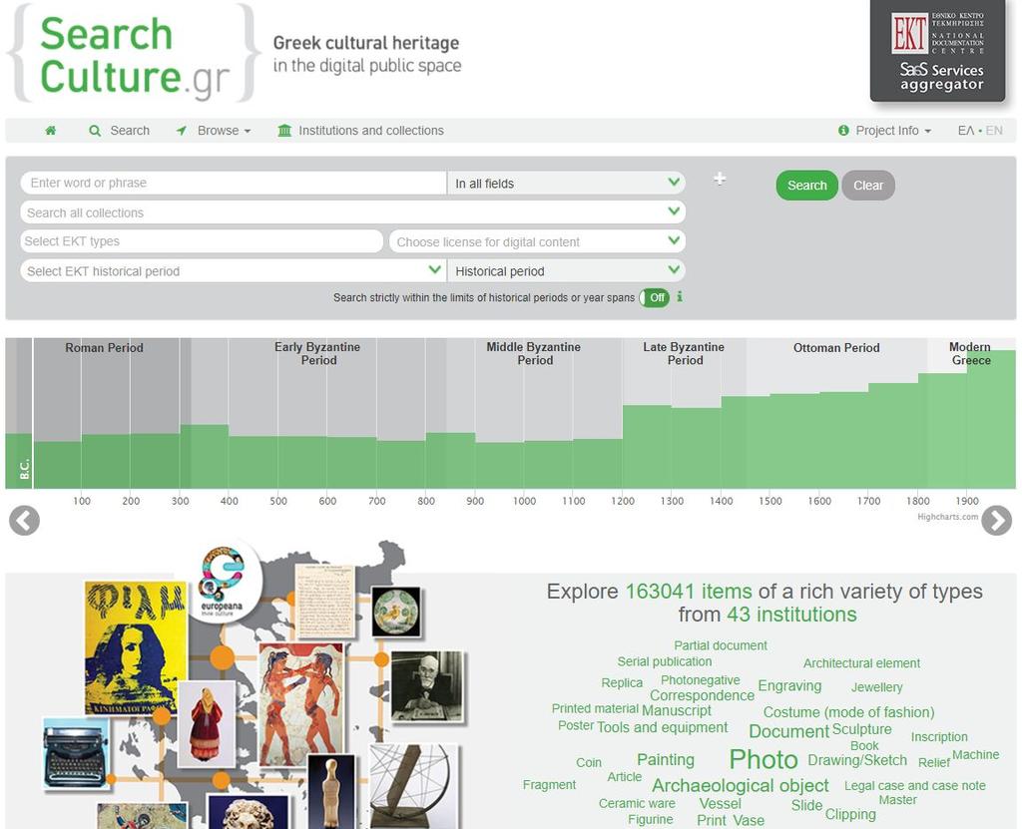The width and height of the screenshot is (1022, 829).
Task: Click the 'Select EKT types' input field
Action: coord(202,241)
